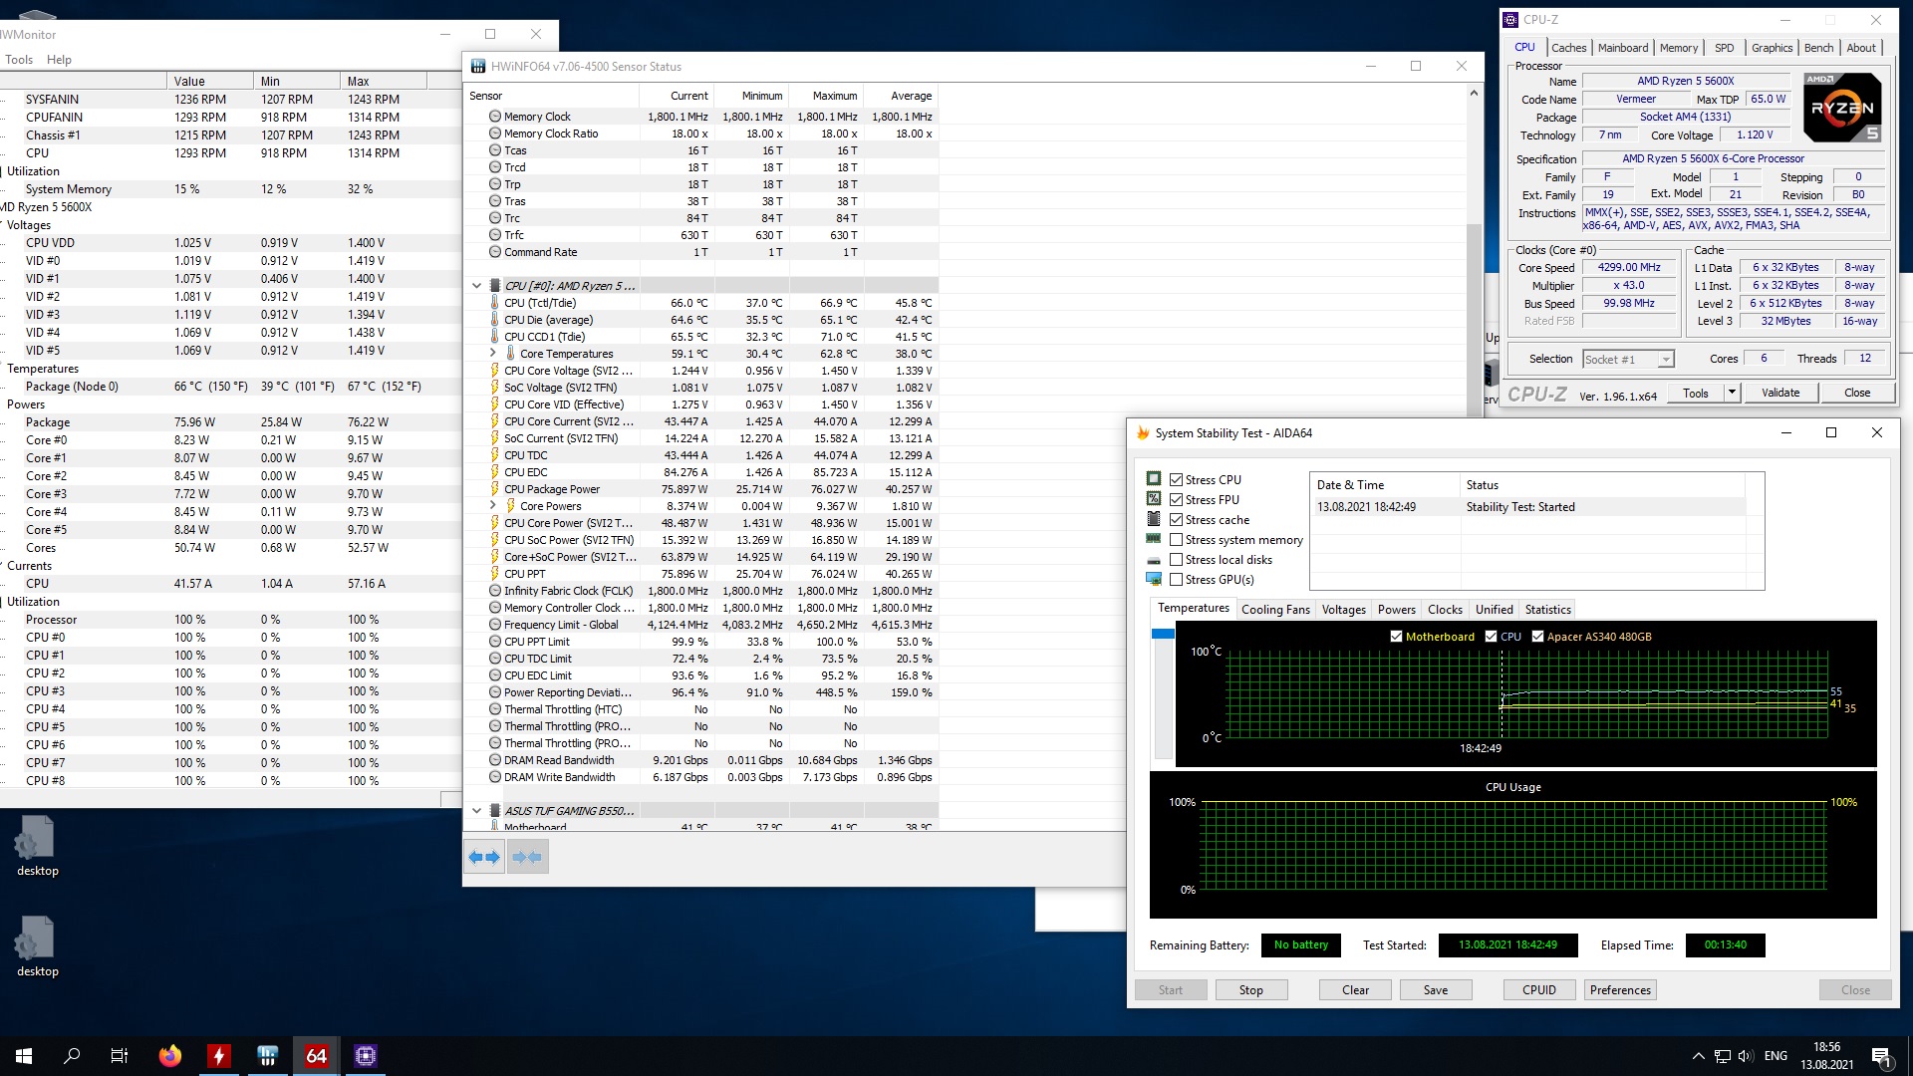This screenshot has height=1076, width=1913.
Task: Switch to HWiNFO64 via its taskbar icon
Action: click(x=267, y=1056)
